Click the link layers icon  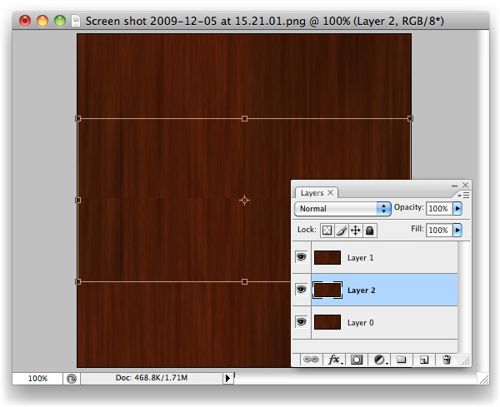coord(310,360)
